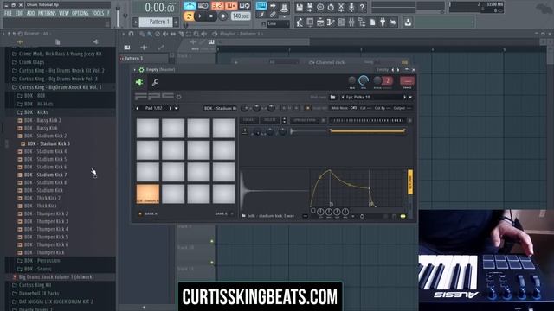The image size is (554, 311).
Task: Click the blue volume knob in FPC header
Action: click(364, 80)
